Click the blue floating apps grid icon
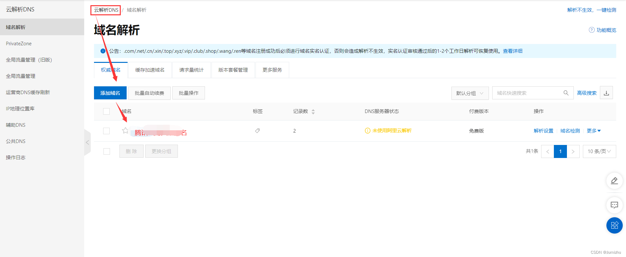Screen dimensions: 626x257 614,225
